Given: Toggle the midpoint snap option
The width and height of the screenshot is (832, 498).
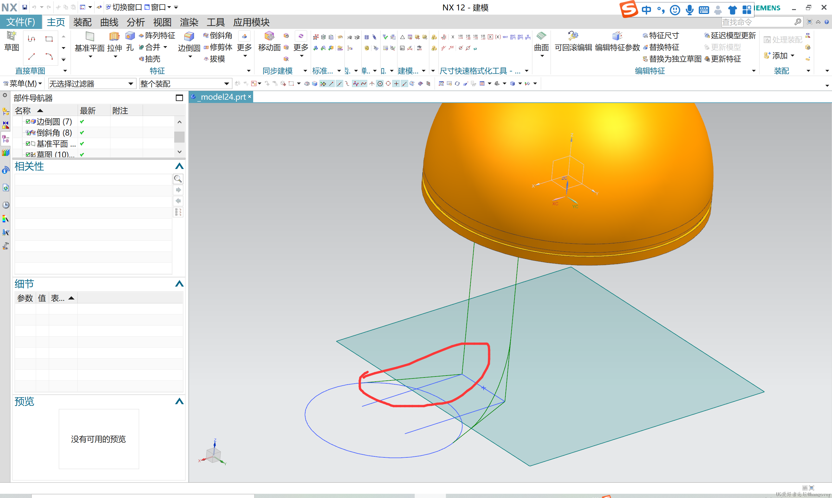Looking at the screenshot, I should point(339,83).
